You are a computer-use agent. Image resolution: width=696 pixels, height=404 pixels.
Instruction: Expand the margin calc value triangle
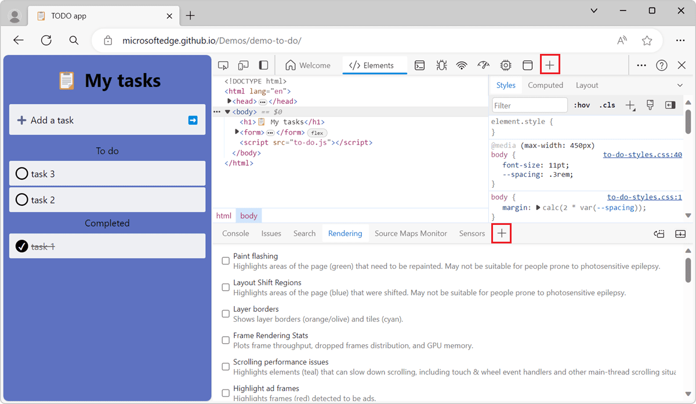tap(538, 208)
